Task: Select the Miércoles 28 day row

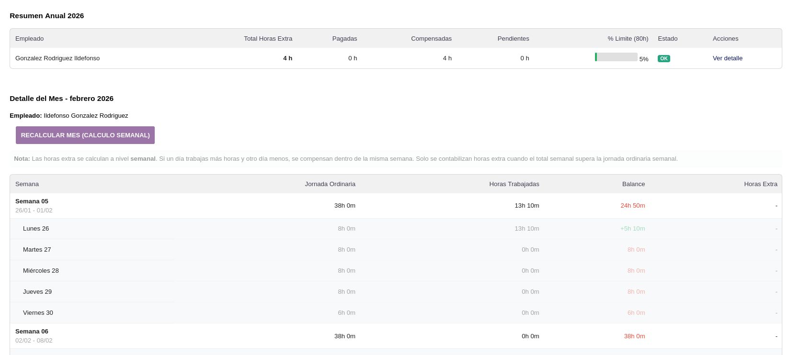Action: coord(41,271)
